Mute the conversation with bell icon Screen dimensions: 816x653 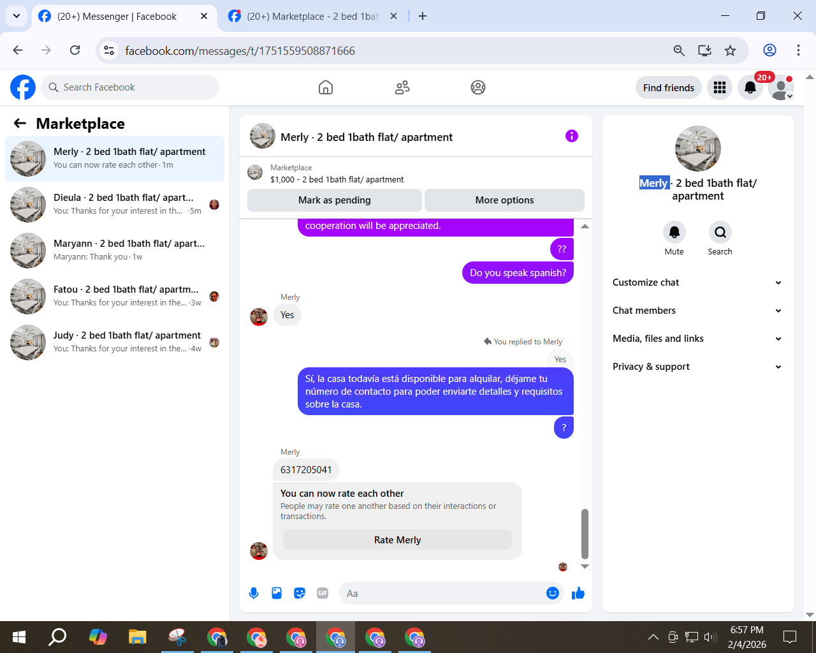pyautogui.click(x=674, y=232)
